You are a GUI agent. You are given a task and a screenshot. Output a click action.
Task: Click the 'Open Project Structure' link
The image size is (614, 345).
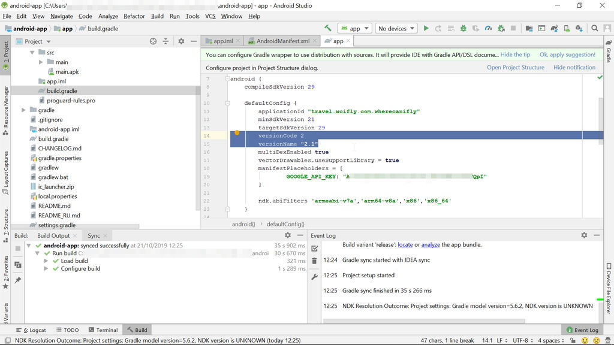[515, 68]
